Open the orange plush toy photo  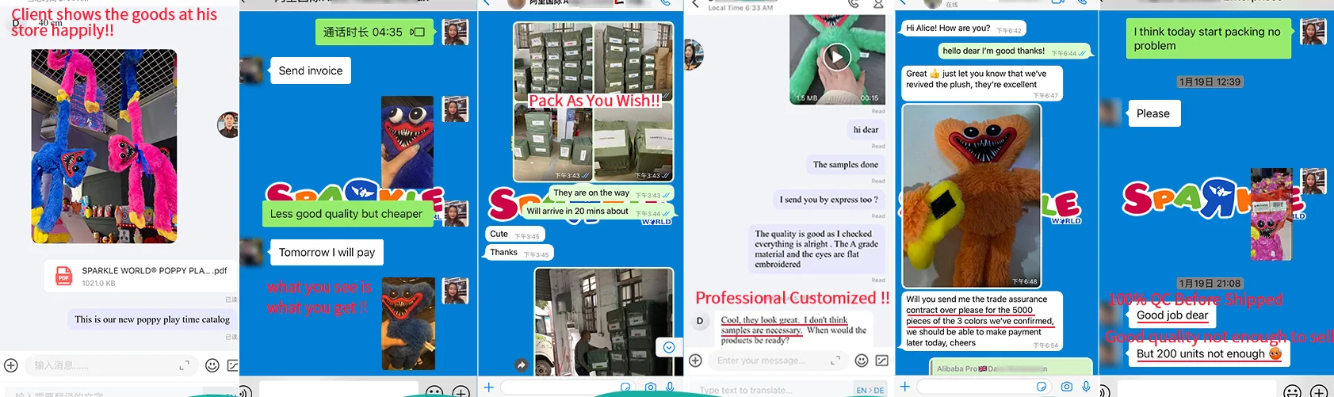pos(971,196)
